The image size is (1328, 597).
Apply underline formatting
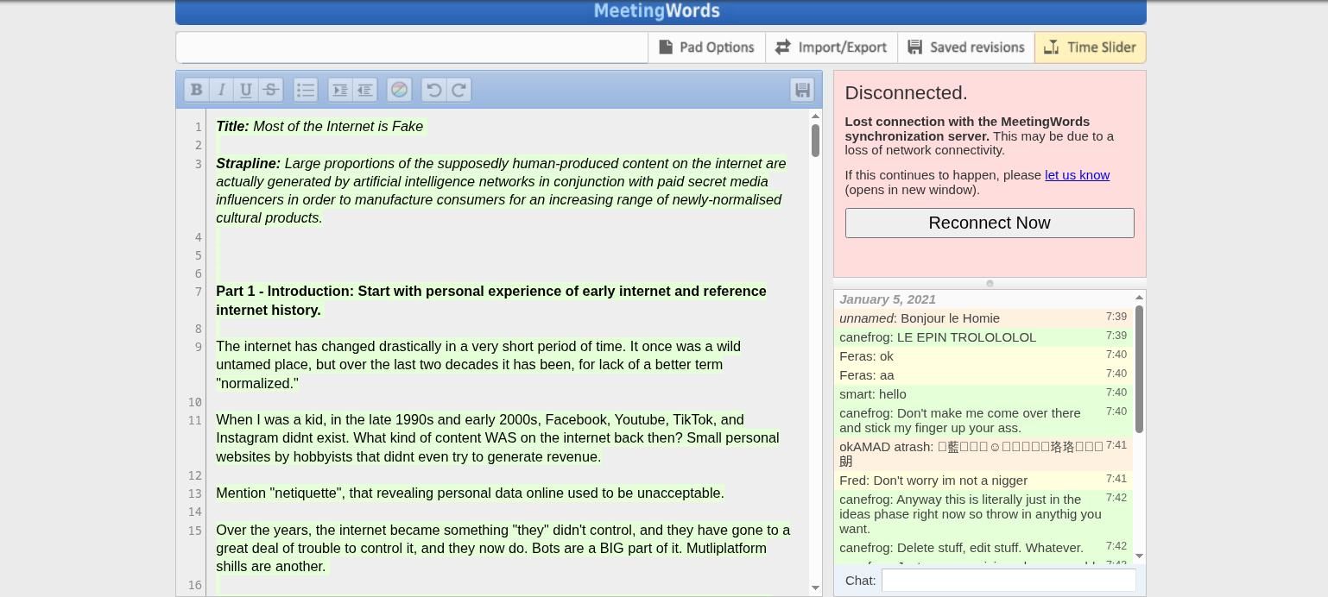tap(246, 90)
